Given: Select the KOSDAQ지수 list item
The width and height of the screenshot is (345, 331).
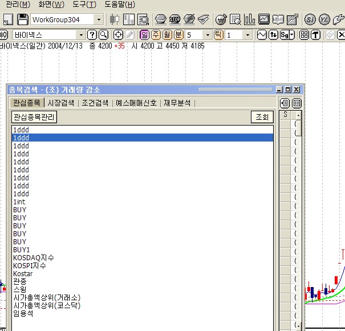Looking at the screenshot, I should tap(34, 258).
